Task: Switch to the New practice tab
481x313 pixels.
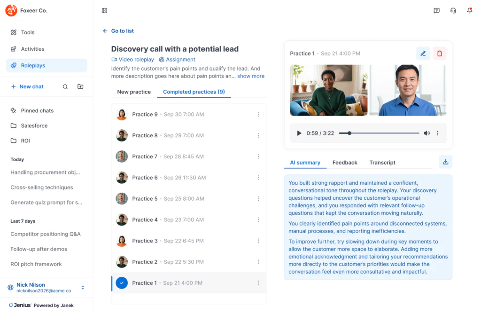Action: (x=134, y=92)
